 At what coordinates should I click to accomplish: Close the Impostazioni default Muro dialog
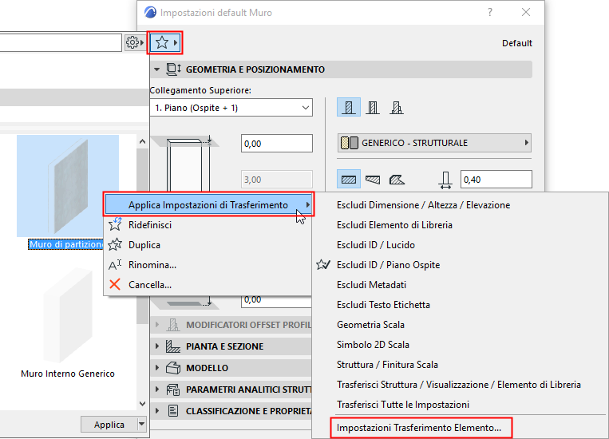pos(526,12)
